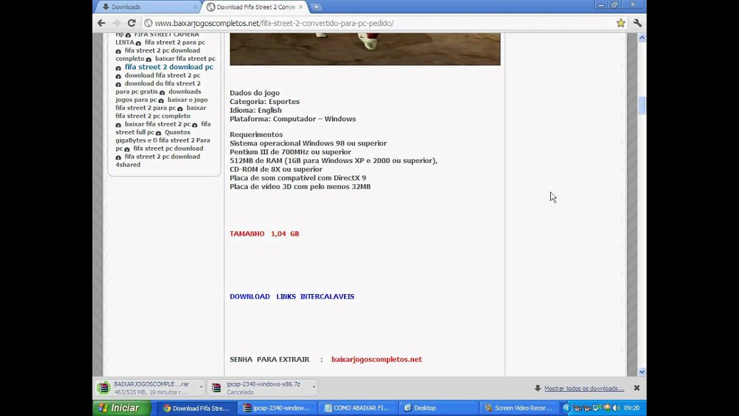Image resolution: width=739 pixels, height=416 pixels.
Task: Go forward with the forward arrow
Action: (116, 23)
